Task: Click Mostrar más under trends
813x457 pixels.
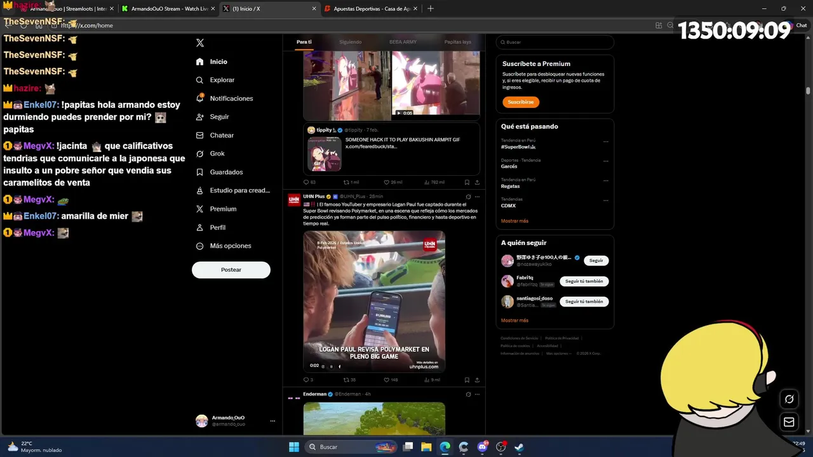Action: pos(514,221)
